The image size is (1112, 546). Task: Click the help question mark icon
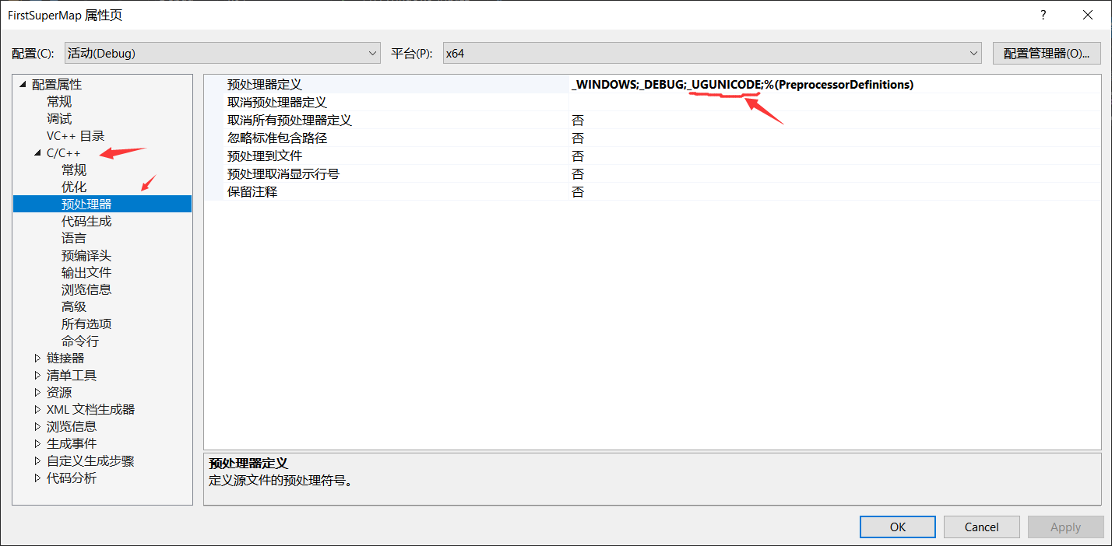tap(1043, 15)
